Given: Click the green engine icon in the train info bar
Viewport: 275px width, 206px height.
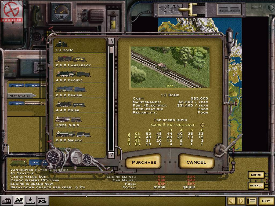Looking at the screenshot, I should [19, 163].
